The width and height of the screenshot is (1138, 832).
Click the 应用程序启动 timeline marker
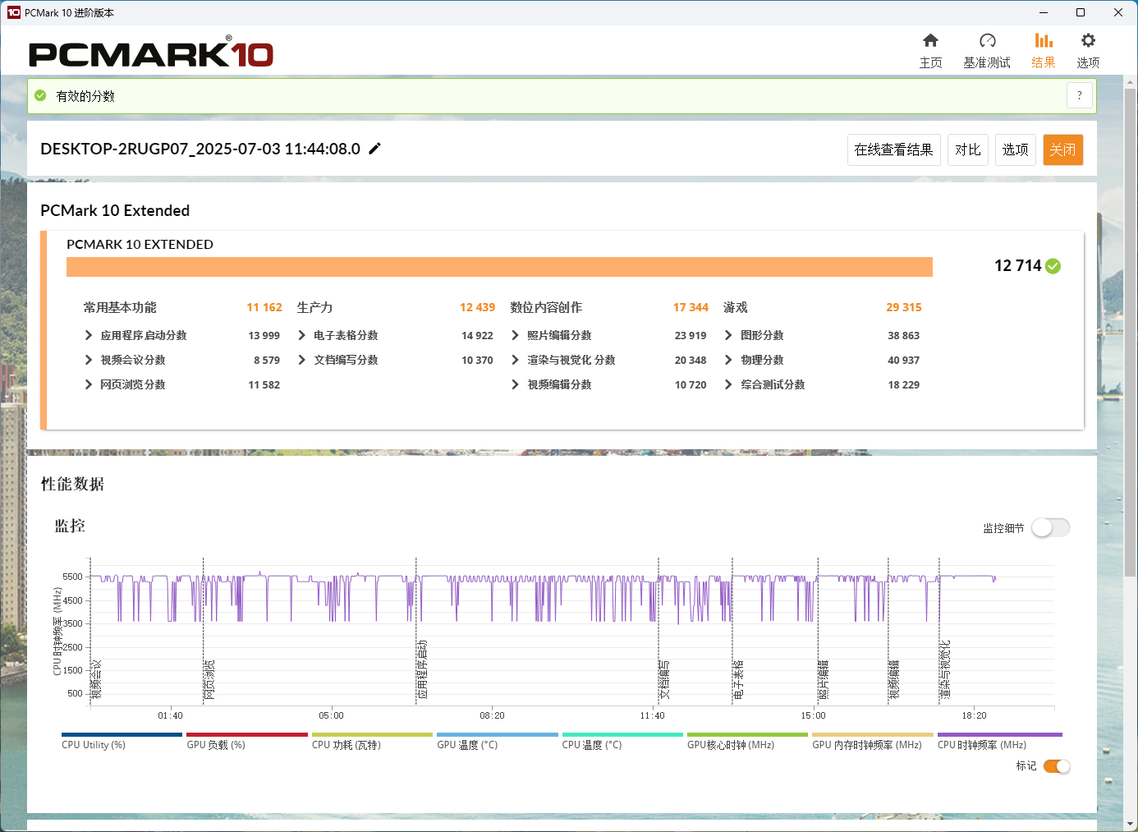422,670
